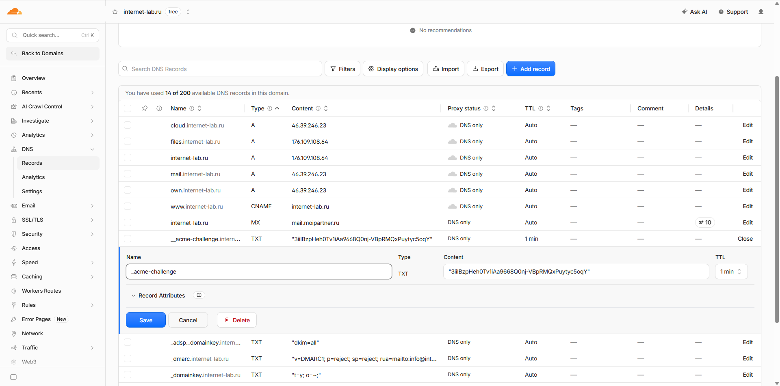Click Add record button
The width and height of the screenshot is (780, 386).
tap(531, 69)
